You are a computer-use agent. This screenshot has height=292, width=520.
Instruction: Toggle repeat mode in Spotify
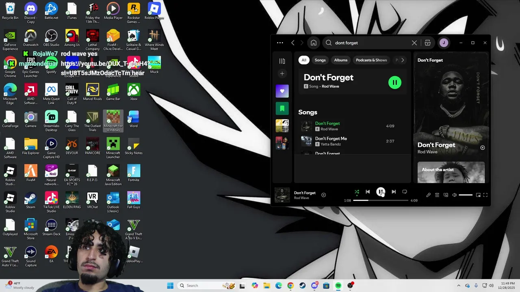click(405, 192)
